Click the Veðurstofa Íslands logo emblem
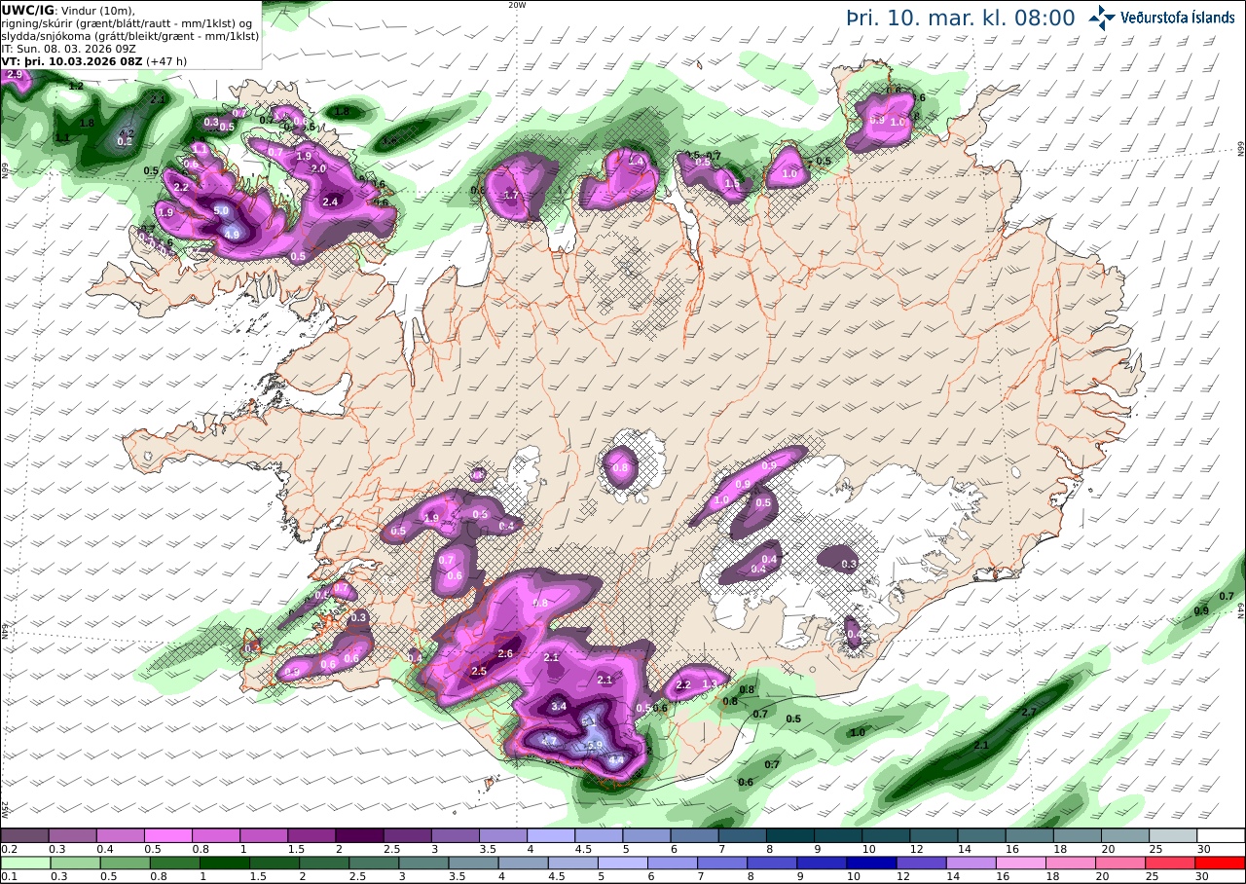 pyautogui.click(x=1102, y=17)
